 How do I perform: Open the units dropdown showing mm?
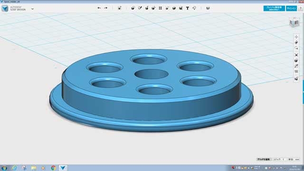pos(297,160)
